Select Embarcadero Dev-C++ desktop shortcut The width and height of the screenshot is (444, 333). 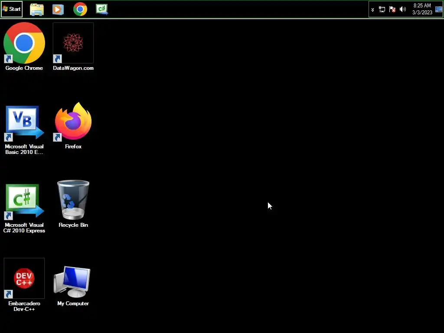click(24, 285)
